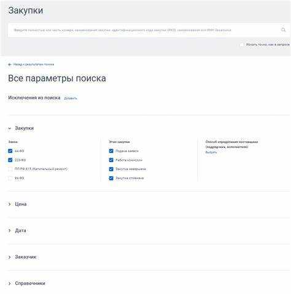Enable 'Искать точно, как в запросе' checkbox

point(242,45)
